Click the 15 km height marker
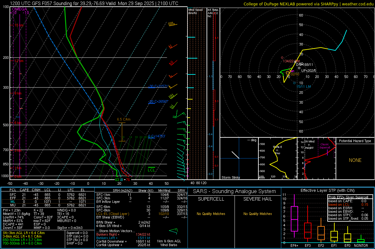The width and height of the screenshot is (375, 249). 19,25
